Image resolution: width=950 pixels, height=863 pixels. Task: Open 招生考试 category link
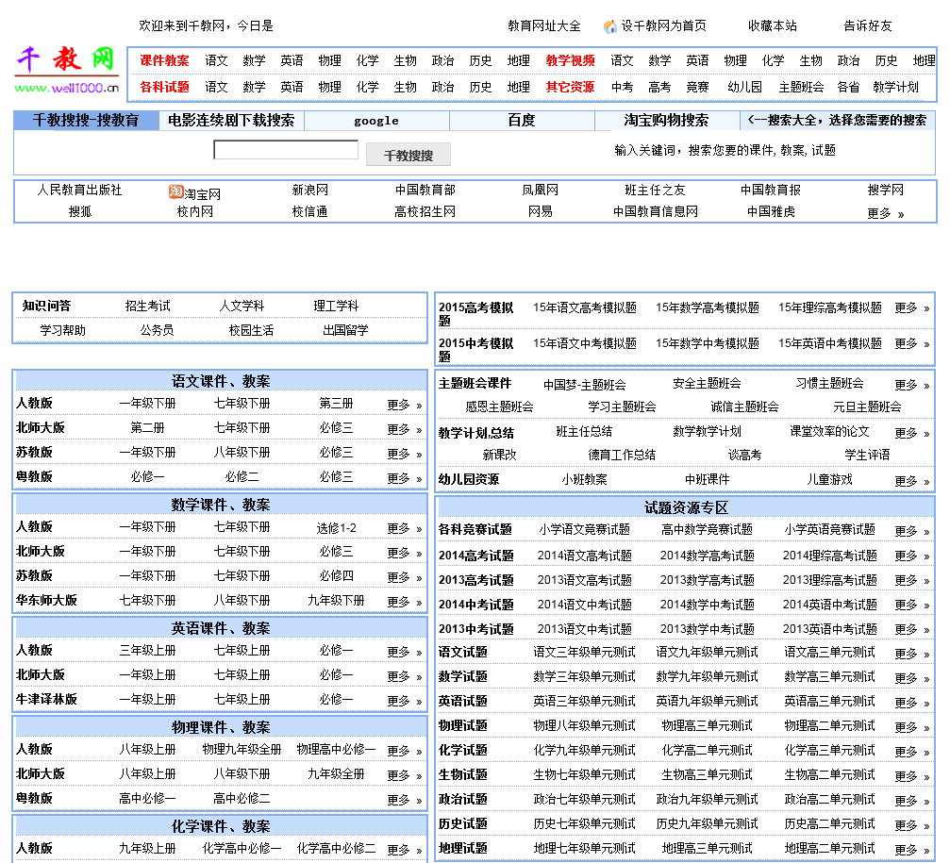coord(148,306)
